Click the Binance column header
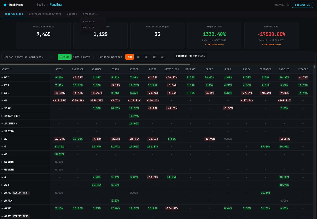This screenshot has height=219, width=317. click(x=96, y=69)
